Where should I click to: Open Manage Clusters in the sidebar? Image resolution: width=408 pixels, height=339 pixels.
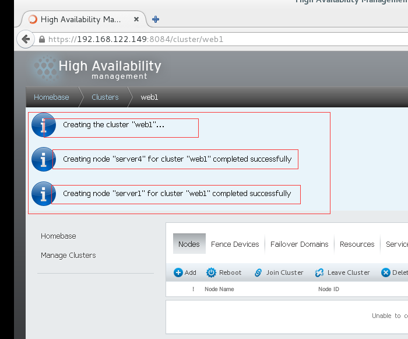point(68,255)
